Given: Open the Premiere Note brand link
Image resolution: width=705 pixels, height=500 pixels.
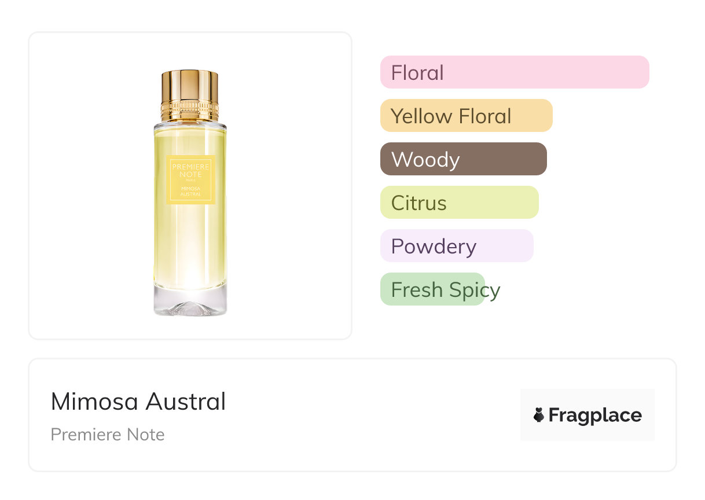Looking at the screenshot, I should 108,435.
